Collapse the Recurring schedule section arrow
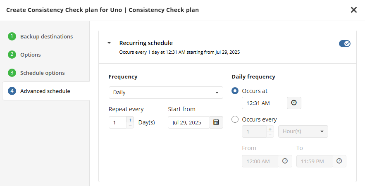This screenshot has width=365, height=186. (109, 43)
